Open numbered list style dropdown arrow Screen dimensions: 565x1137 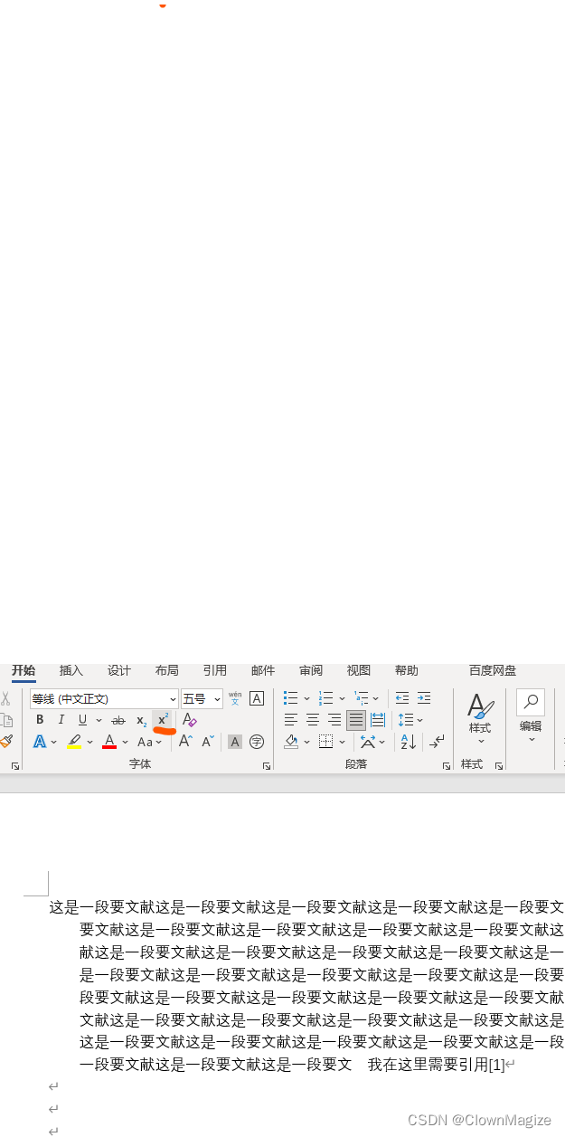[x=342, y=698]
